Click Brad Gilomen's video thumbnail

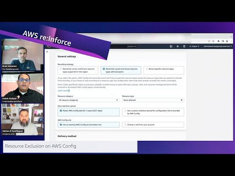23,55
